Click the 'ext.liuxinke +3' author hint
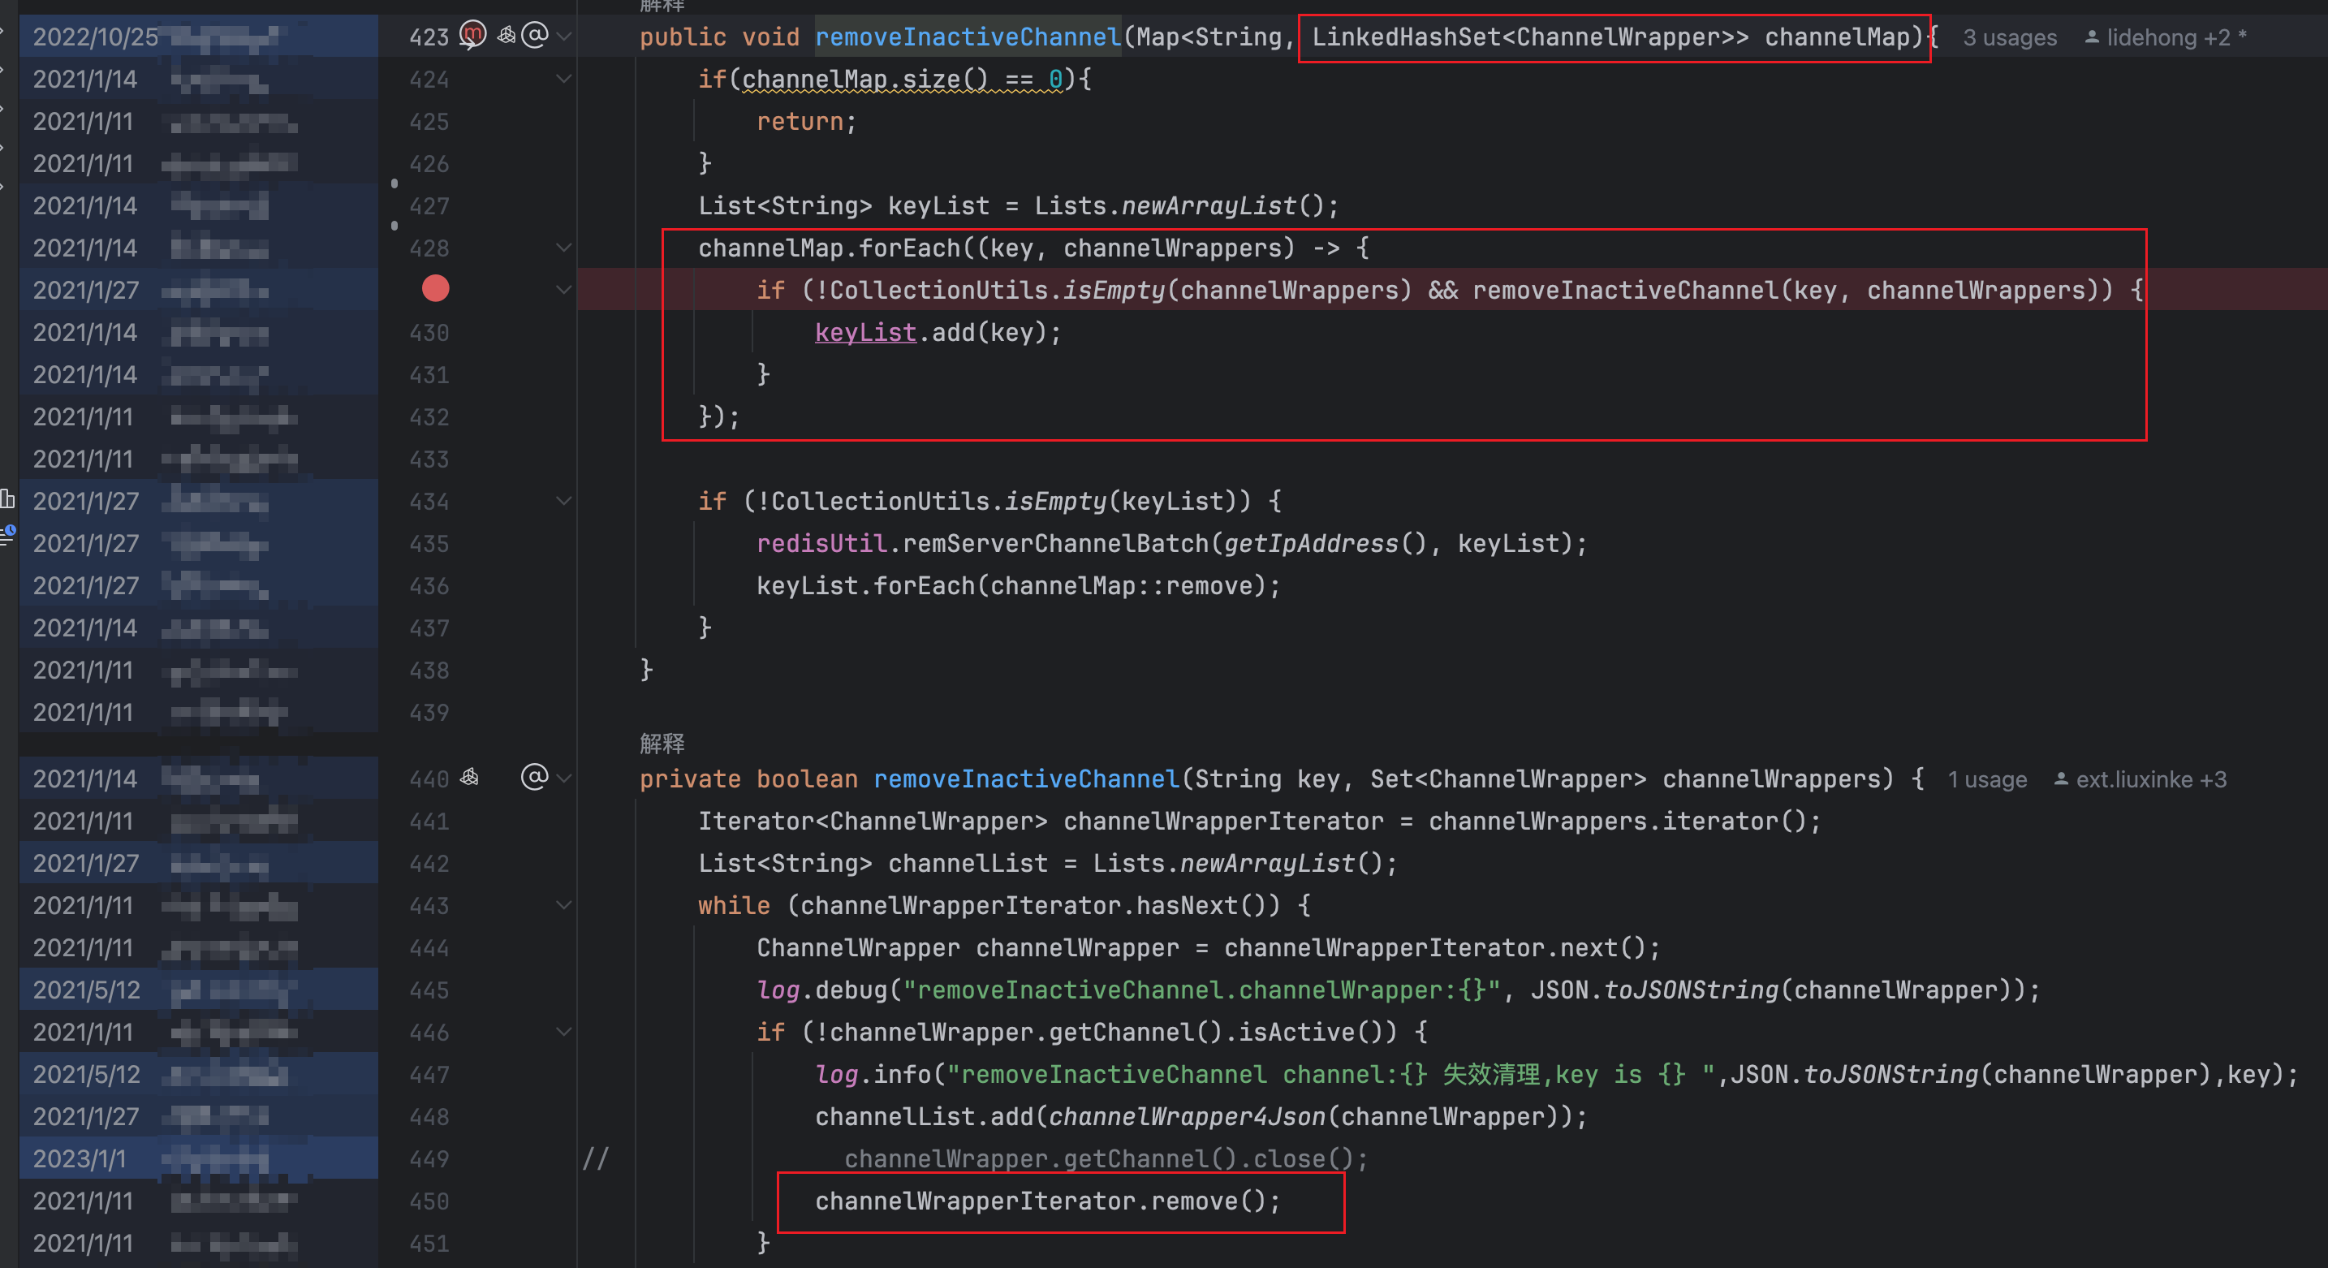 coord(2150,779)
